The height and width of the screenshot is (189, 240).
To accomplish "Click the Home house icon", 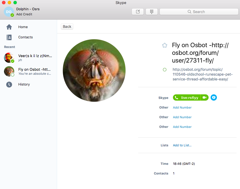I will click(9, 27).
